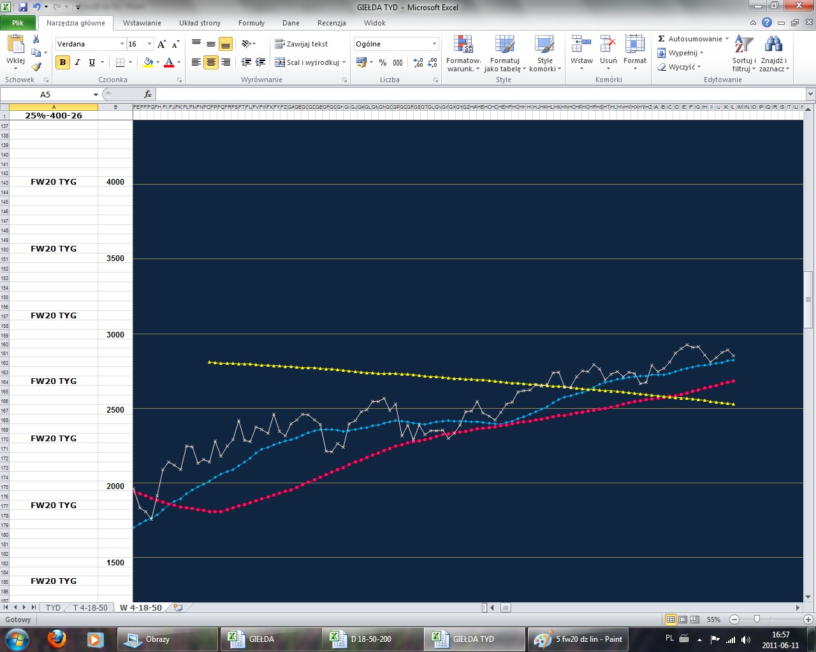The height and width of the screenshot is (652, 816).
Task: Expand the Ogólne number format dropdown
Action: (434, 44)
